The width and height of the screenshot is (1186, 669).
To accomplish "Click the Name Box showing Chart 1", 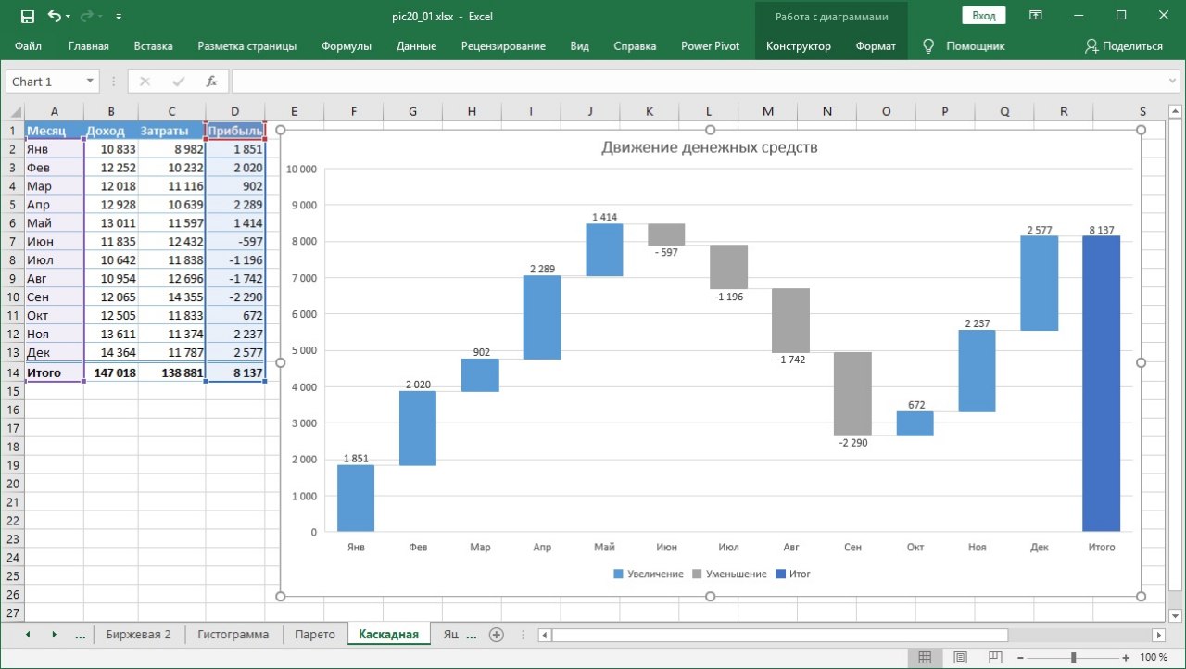I will coord(44,82).
